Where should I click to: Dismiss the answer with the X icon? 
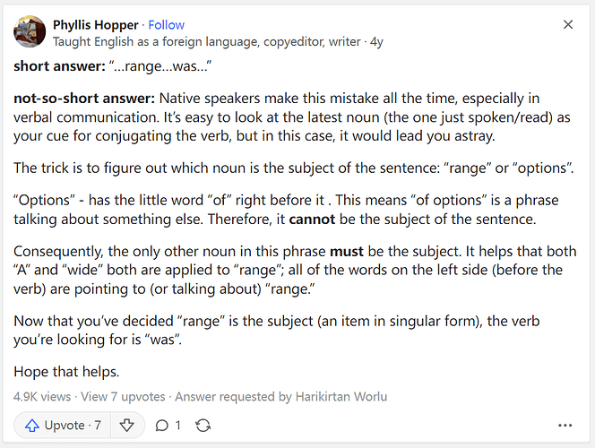pos(568,25)
